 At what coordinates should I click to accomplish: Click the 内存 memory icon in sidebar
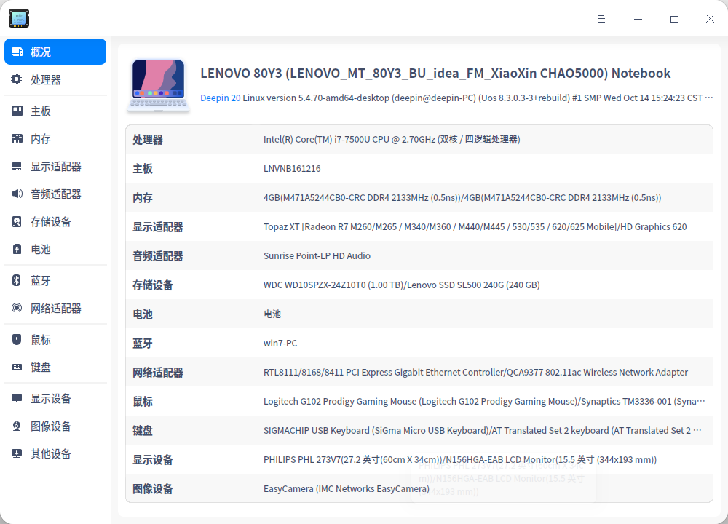(17, 138)
